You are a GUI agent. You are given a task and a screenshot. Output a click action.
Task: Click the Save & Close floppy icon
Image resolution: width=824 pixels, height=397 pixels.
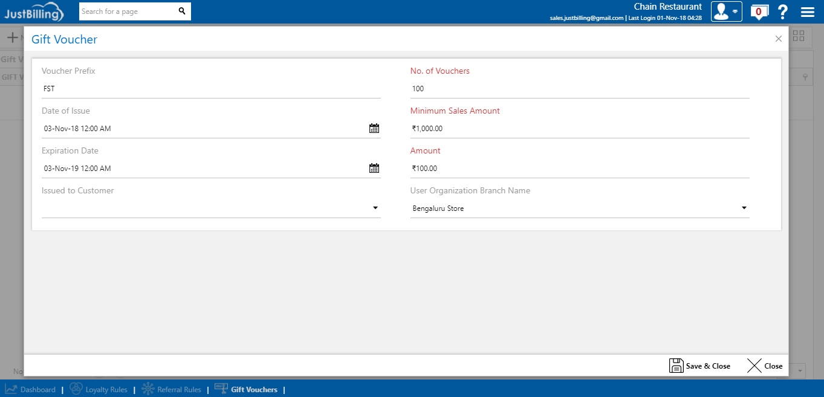676,366
